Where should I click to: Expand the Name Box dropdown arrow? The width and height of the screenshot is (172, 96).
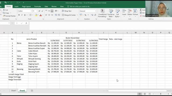pos(9,23)
